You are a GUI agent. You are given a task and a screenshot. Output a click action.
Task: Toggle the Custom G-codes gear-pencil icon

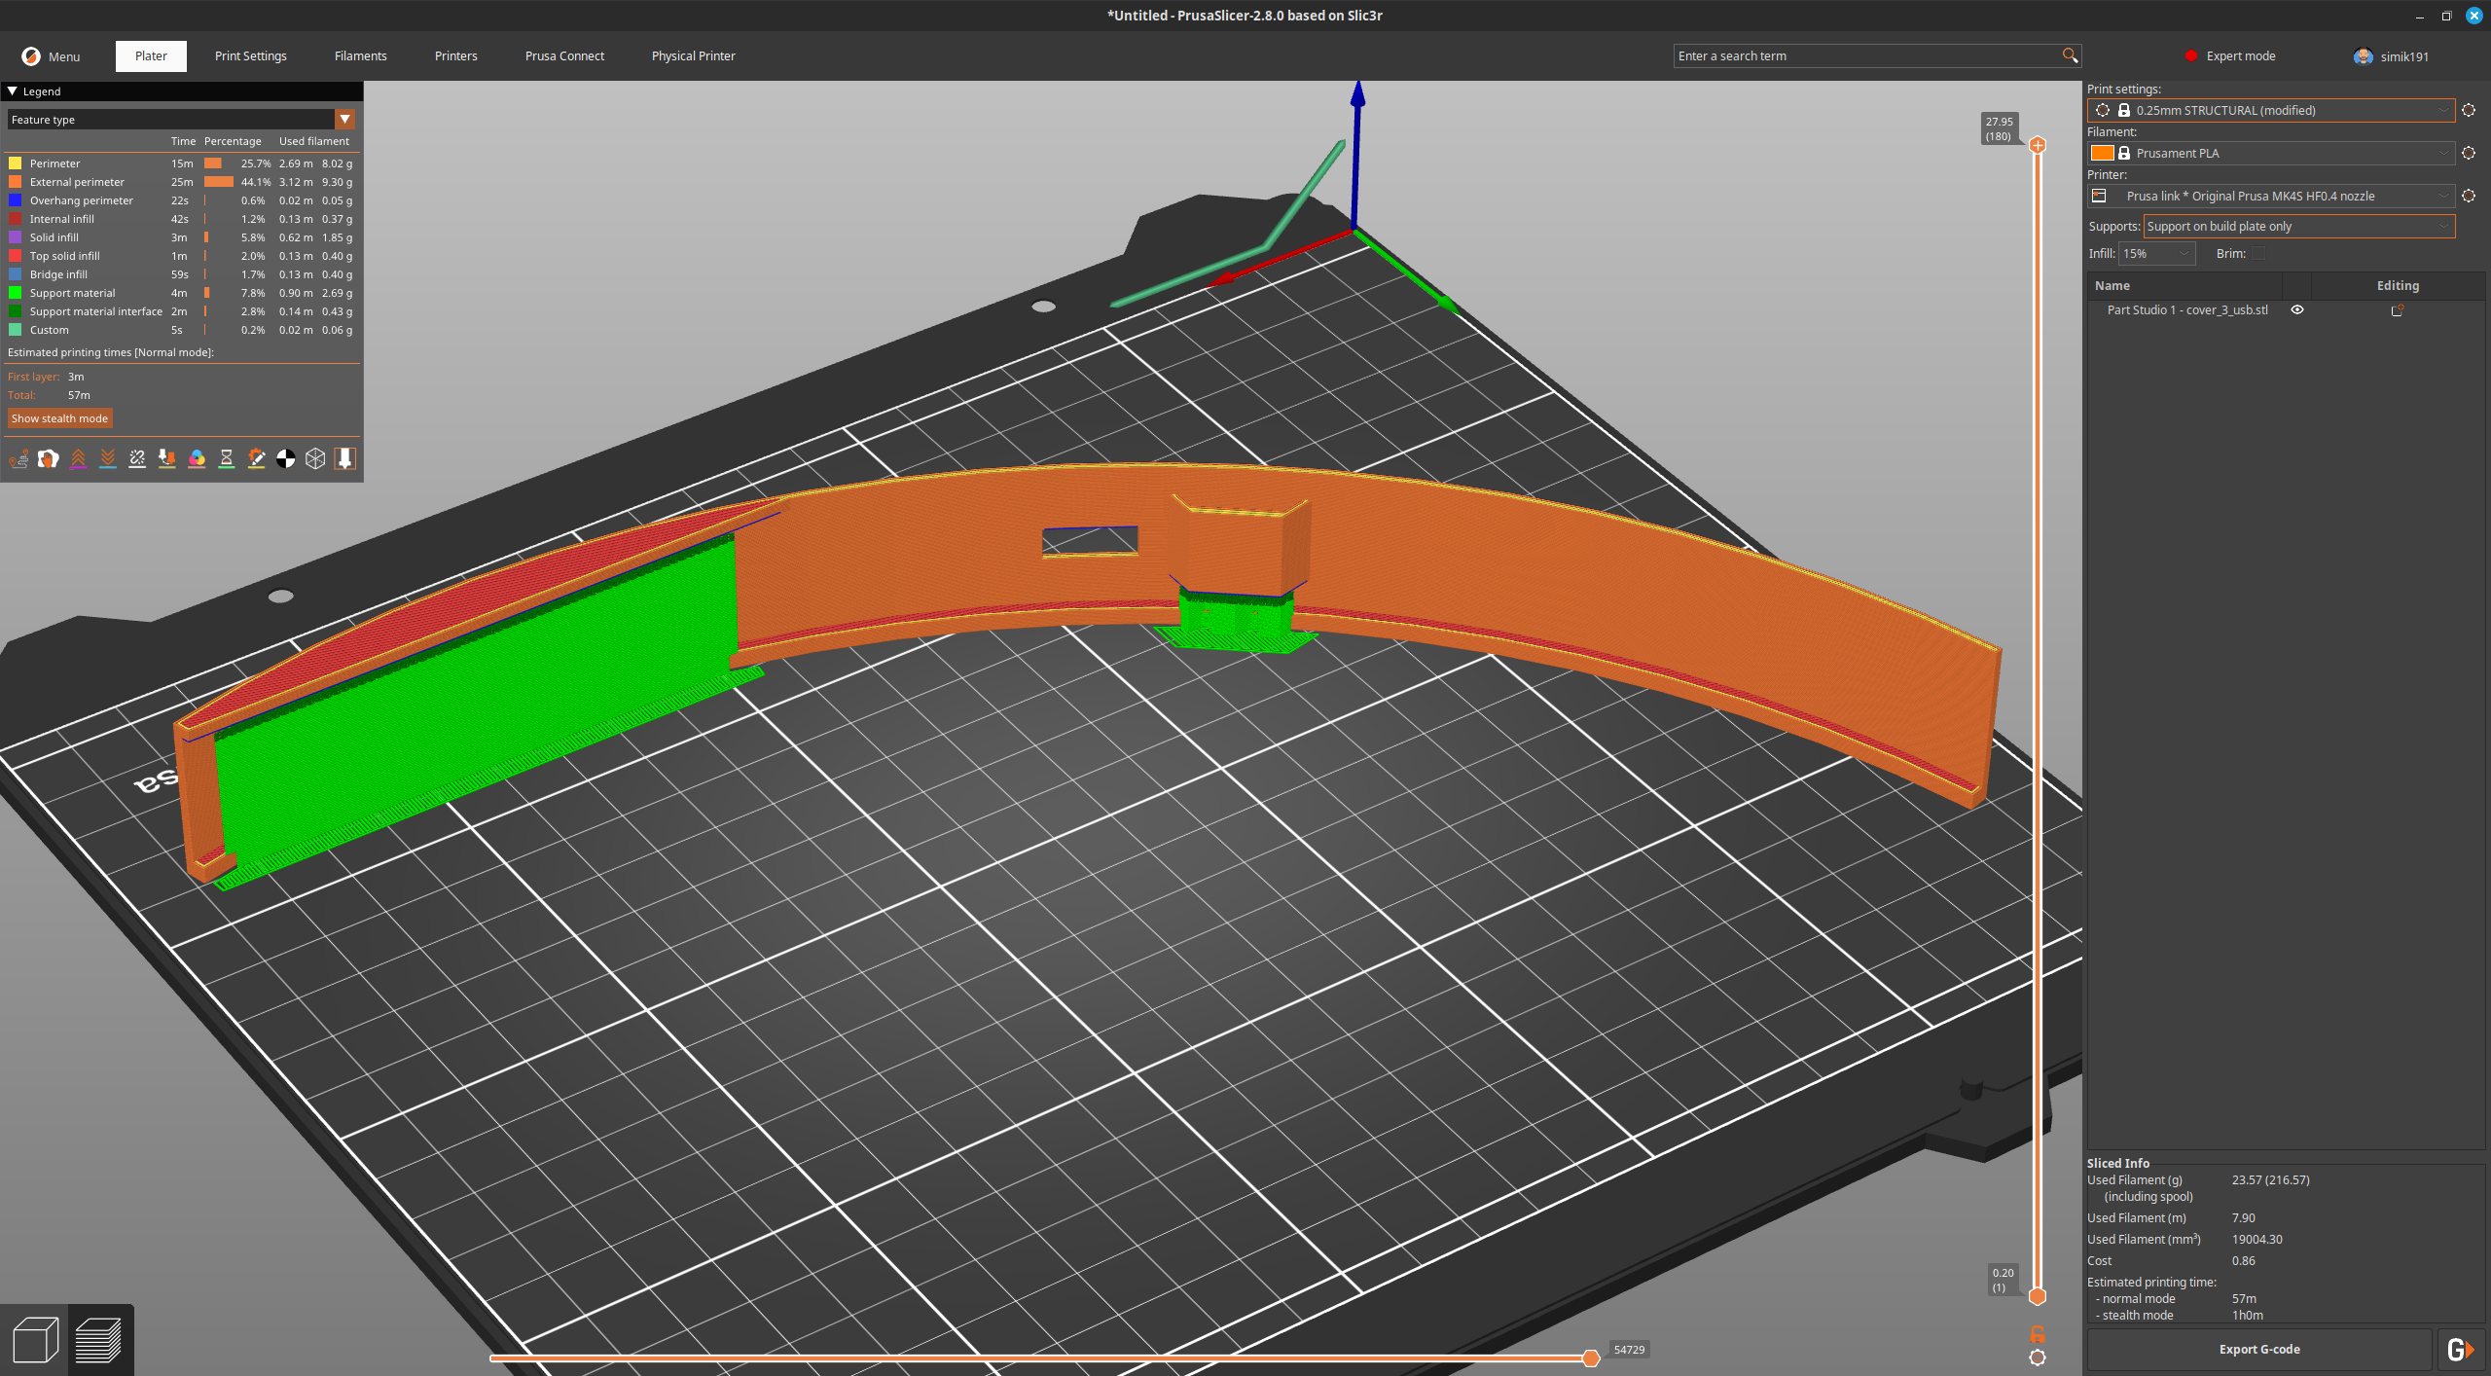coord(256,459)
